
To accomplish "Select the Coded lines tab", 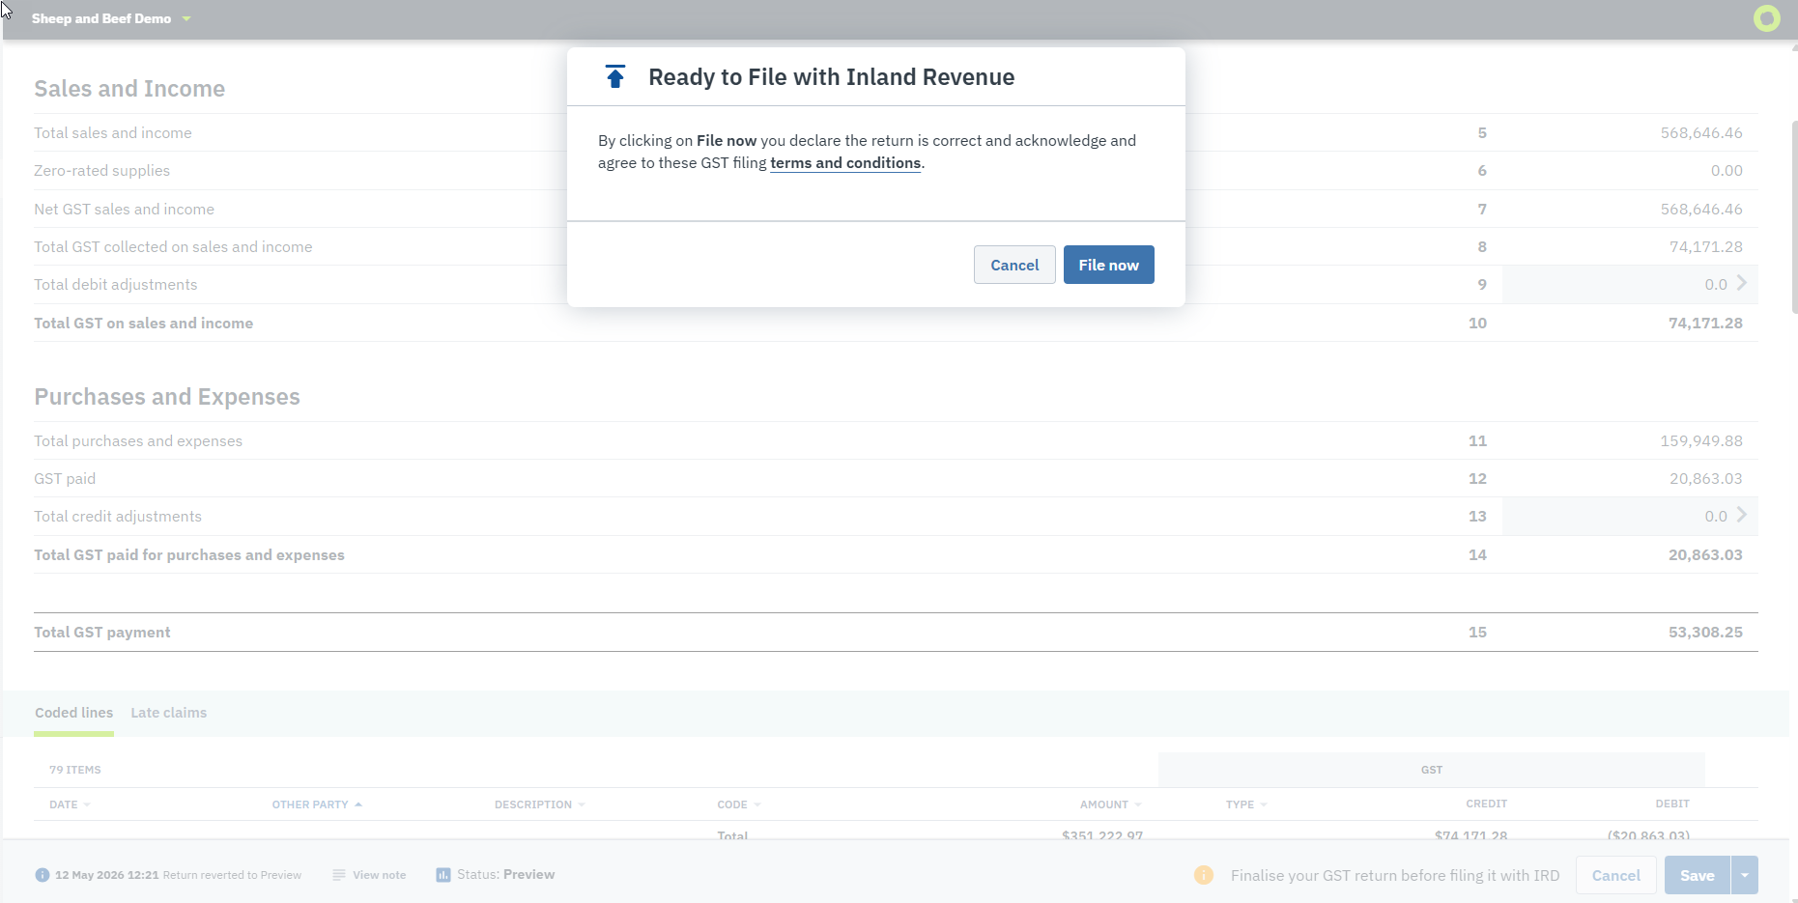I will pos(73,713).
